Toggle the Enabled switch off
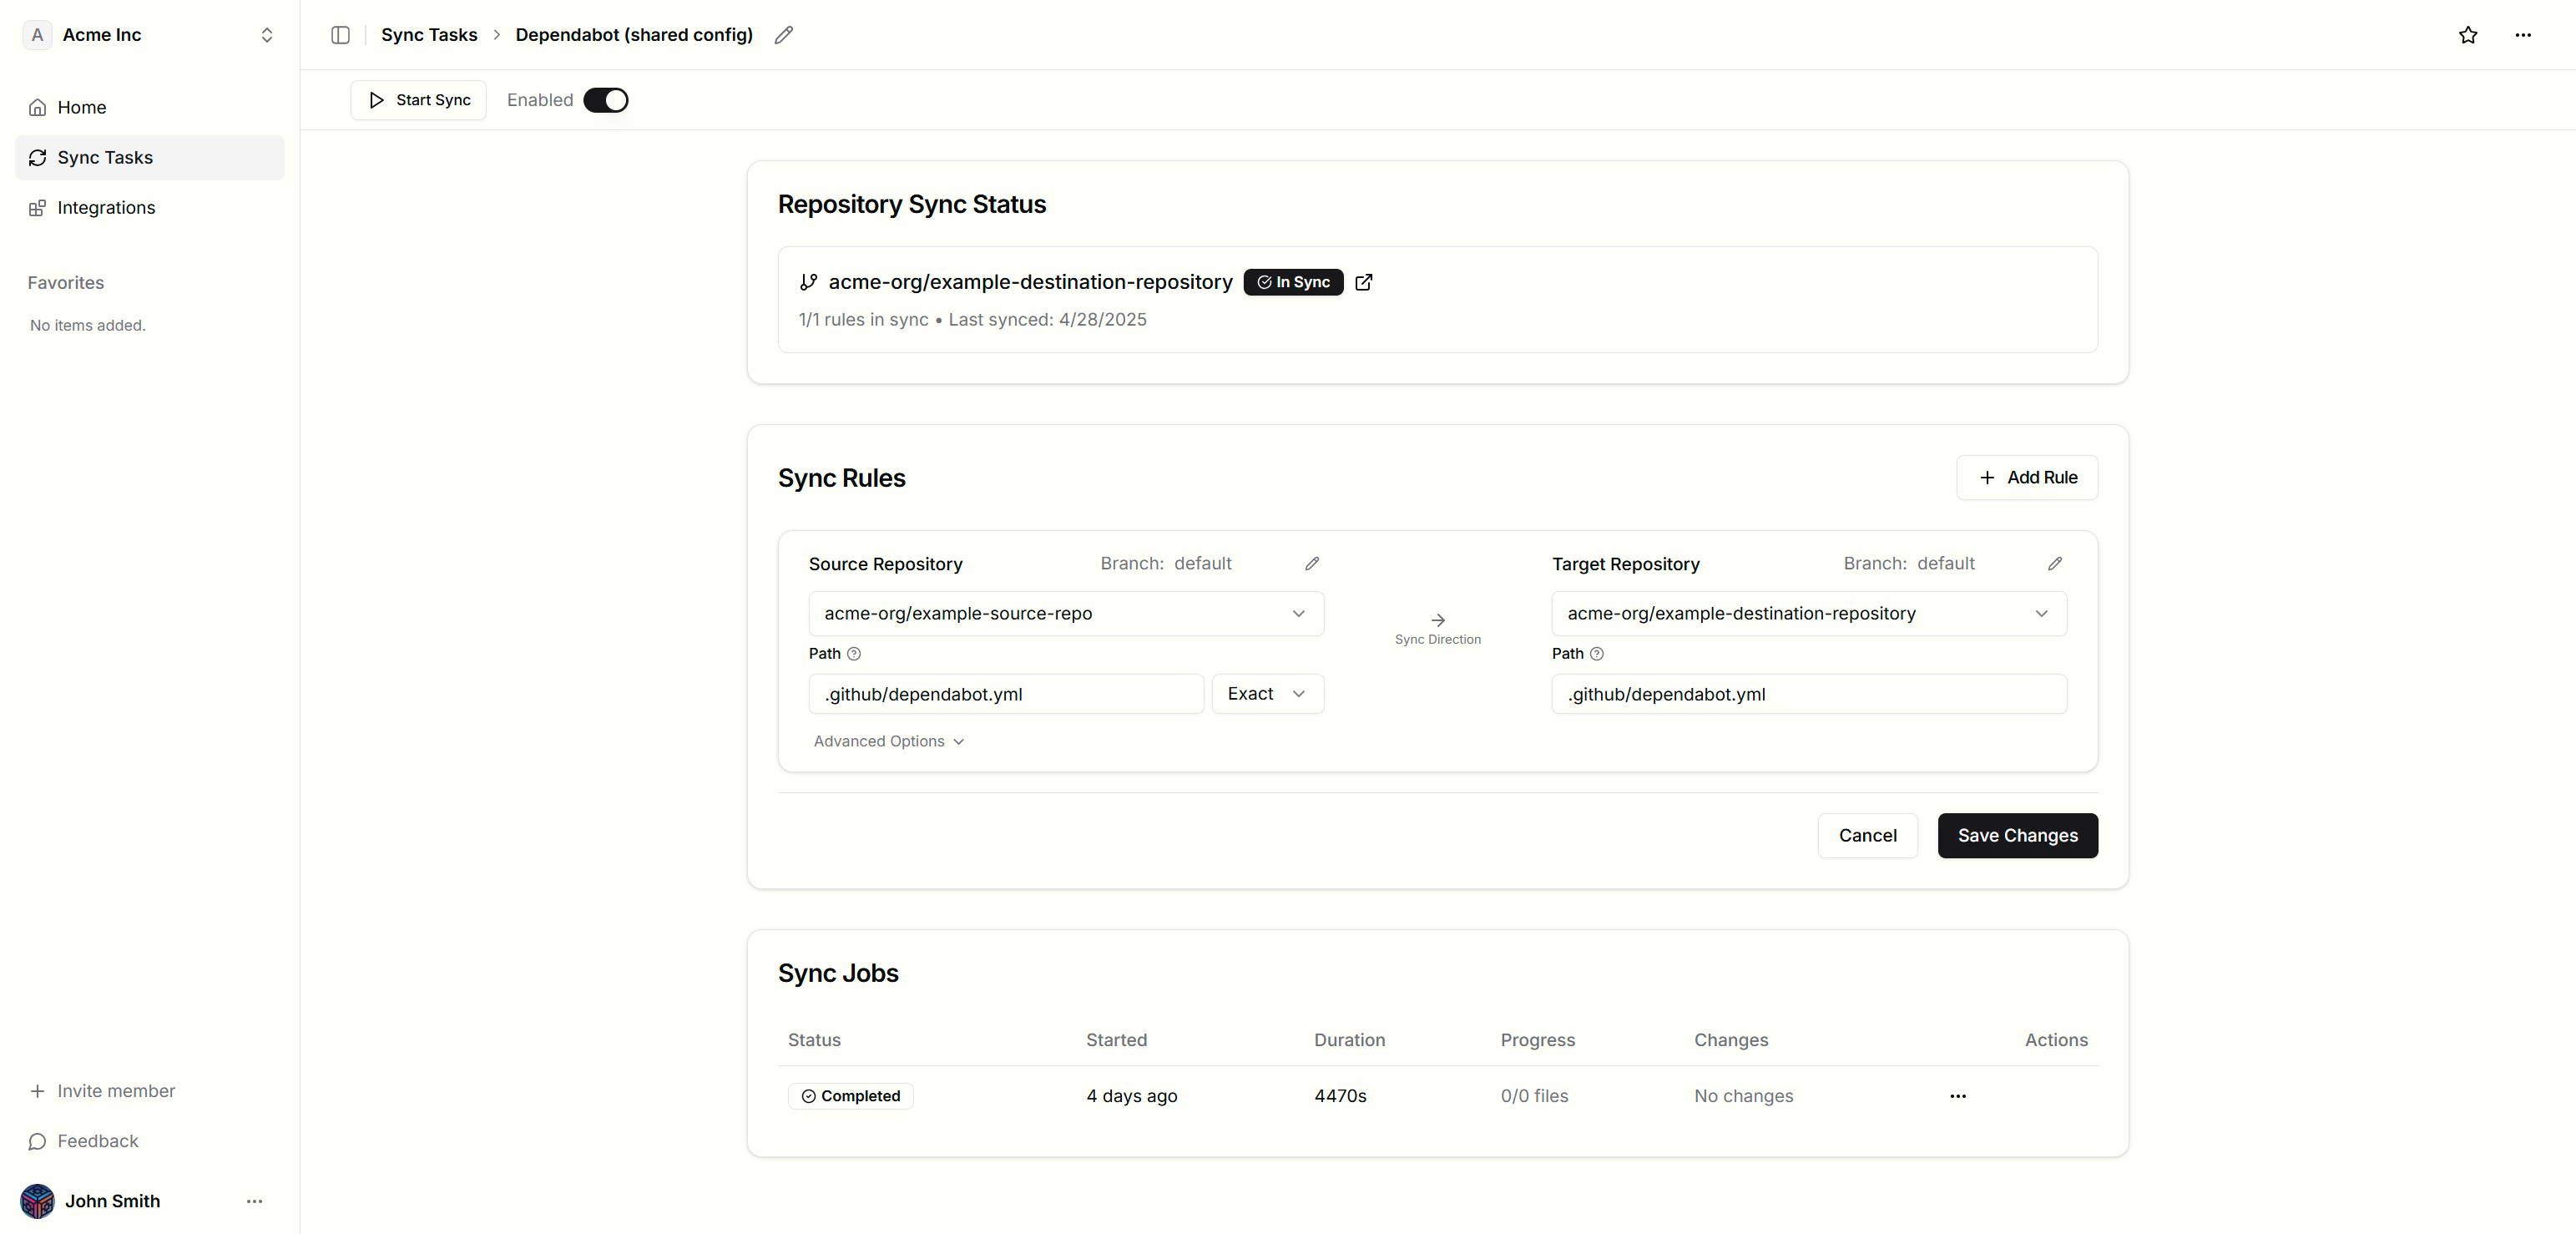Image resolution: width=2576 pixels, height=1234 pixels. [605, 100]
